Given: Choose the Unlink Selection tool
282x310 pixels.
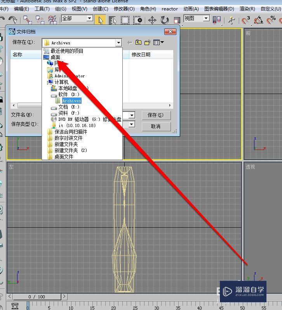Looking at the screenshot, I should (x=40, y=20).
